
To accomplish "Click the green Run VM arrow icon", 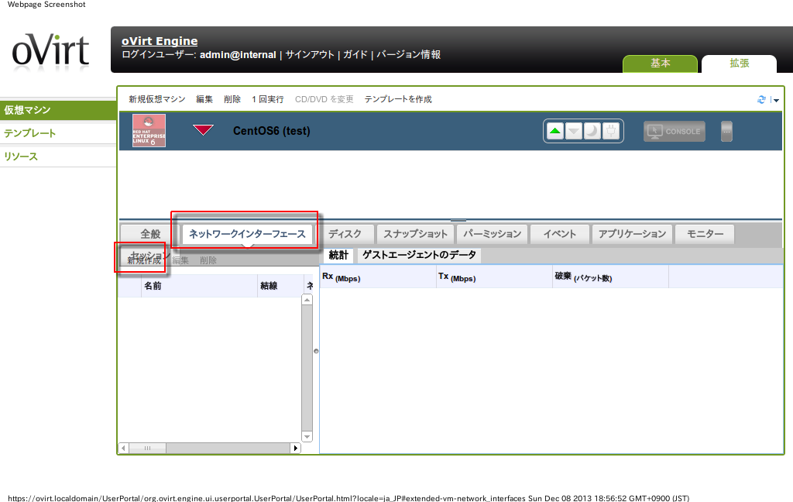I will coord(555,131).
